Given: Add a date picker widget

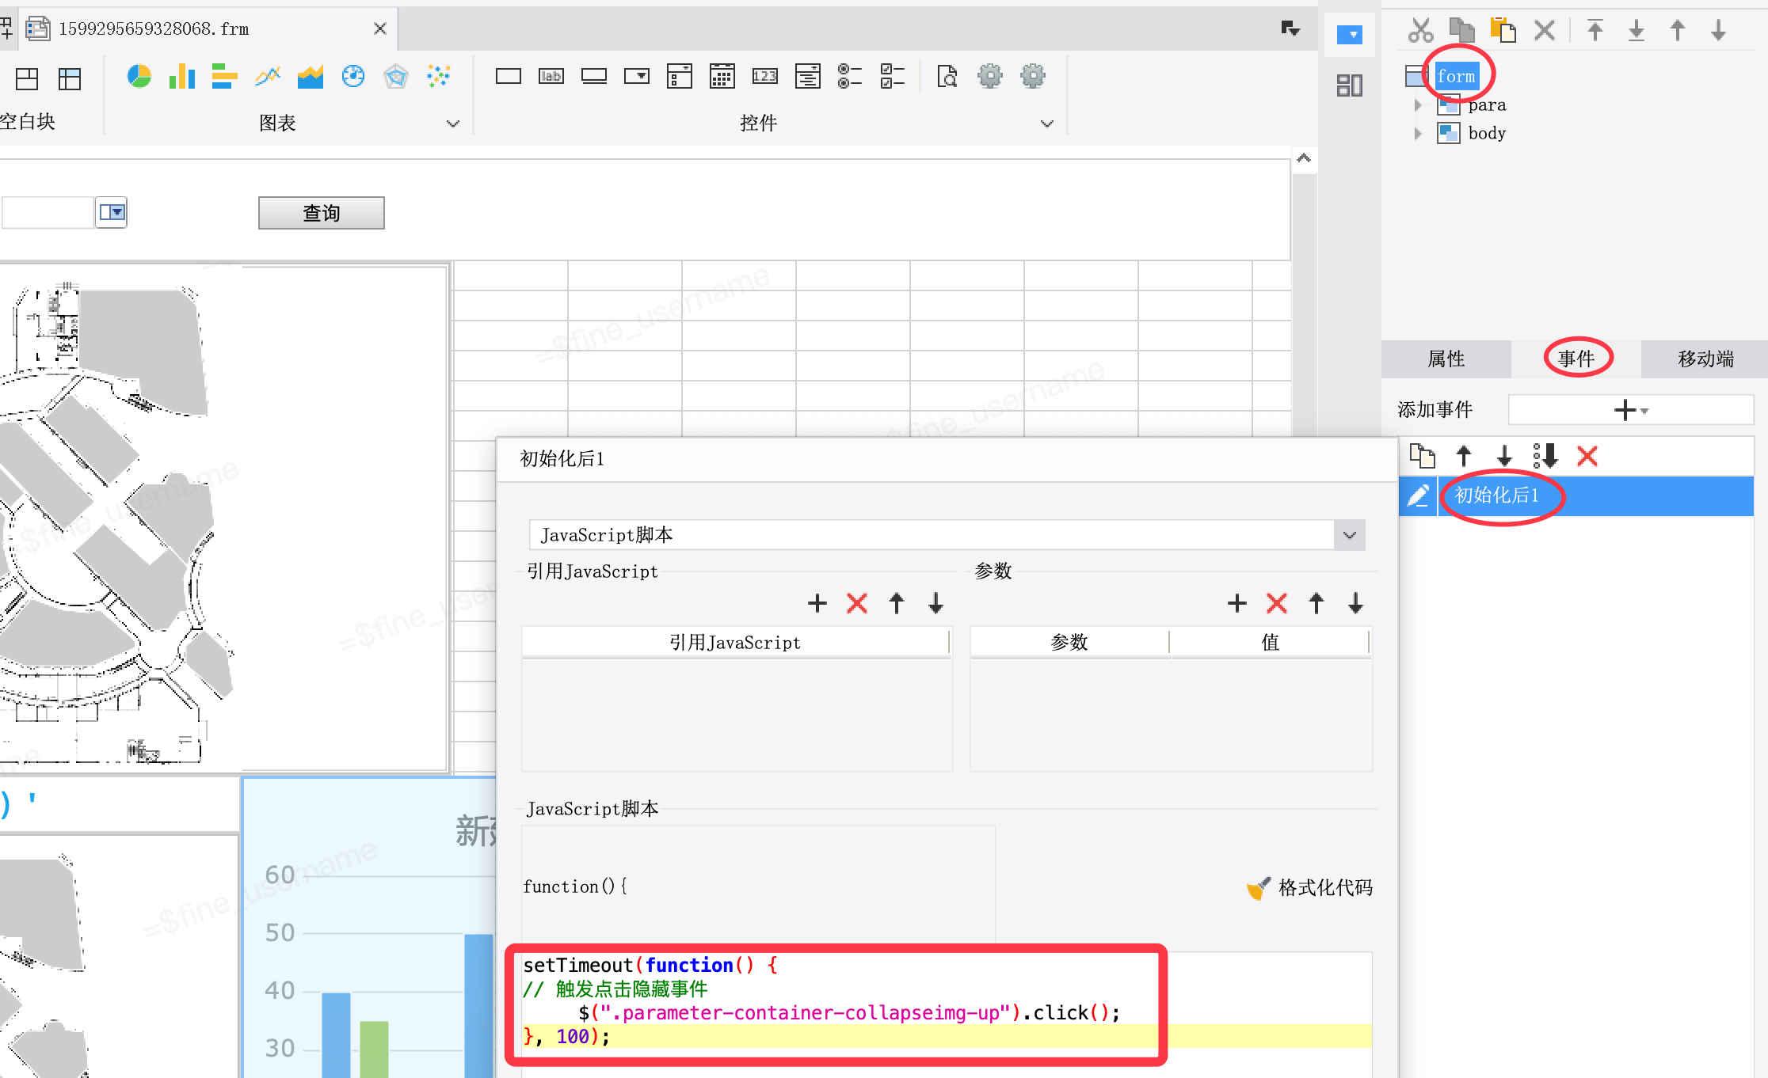Looking at the screenshot, I should pyautogui.click(x=722, y=77).
